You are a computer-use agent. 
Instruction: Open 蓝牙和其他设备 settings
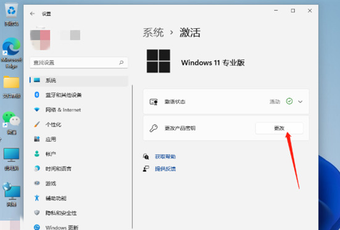[79, 95]
